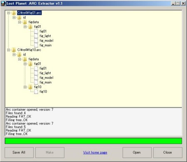Close the window using the title bar X
Viewport: 187px width, 162px height.
click(x=183, y=3)
